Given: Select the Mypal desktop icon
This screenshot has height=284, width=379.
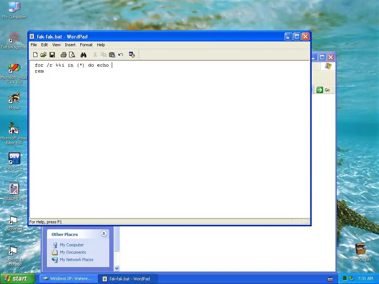Looking at the screenshot, I should click(x=14, y=101).
